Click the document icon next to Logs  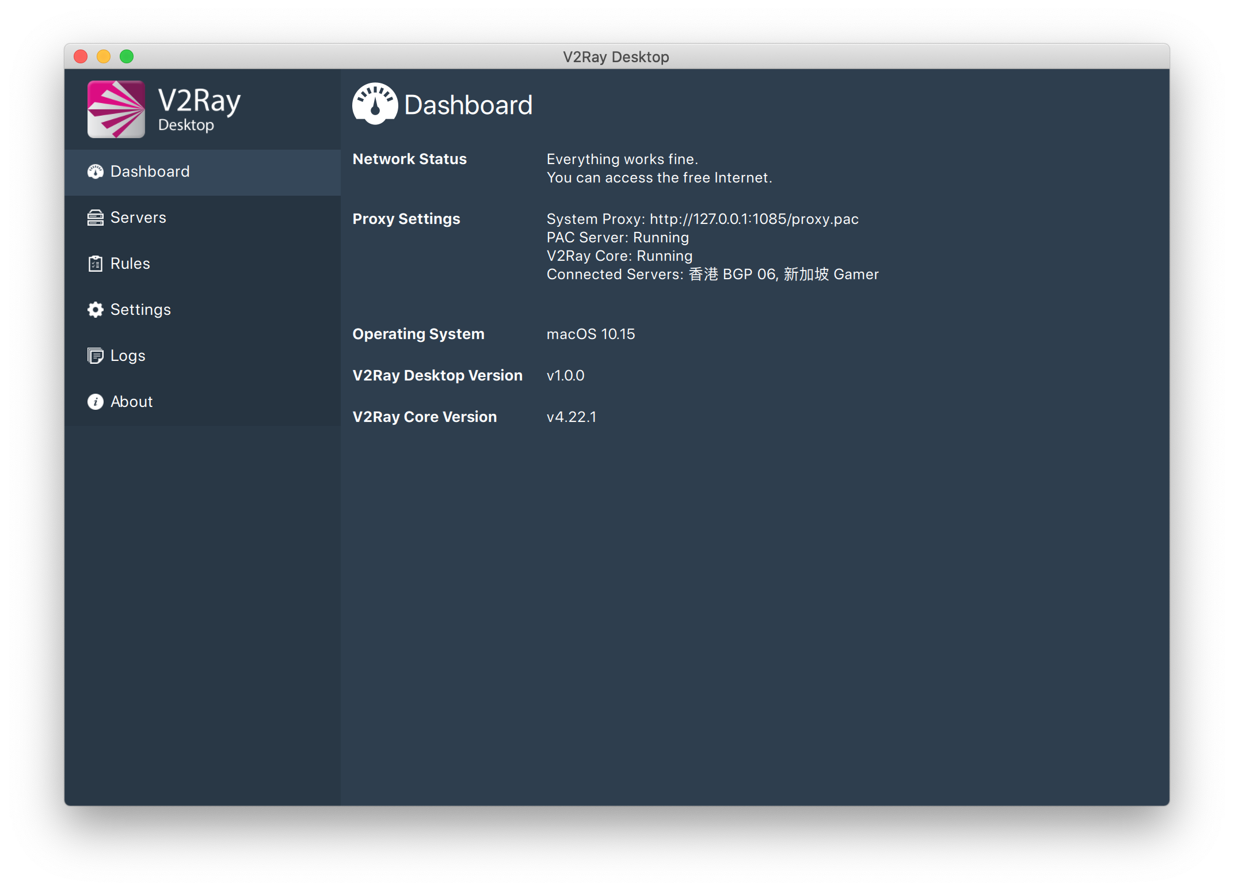[x=95, y=356]
